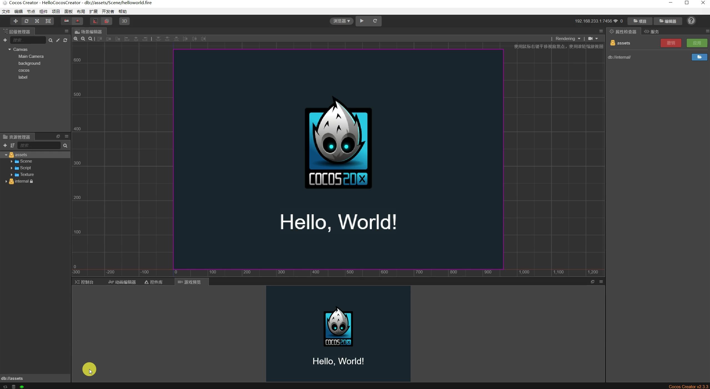Viewport: 710px width, 389px height.
Task: Click the play preview button
Action: pos(362,21)
